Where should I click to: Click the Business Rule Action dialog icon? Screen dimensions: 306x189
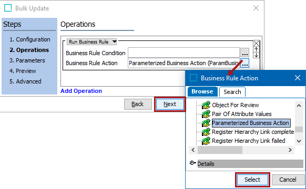coord(193,78)
